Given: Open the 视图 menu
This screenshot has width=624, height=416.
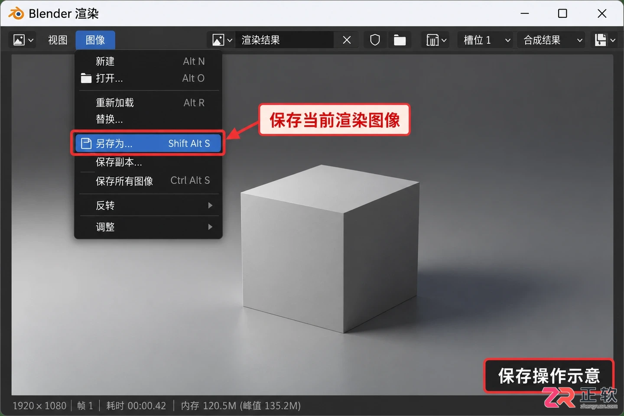Looking at the screenshot, I should tap(58, 40).
